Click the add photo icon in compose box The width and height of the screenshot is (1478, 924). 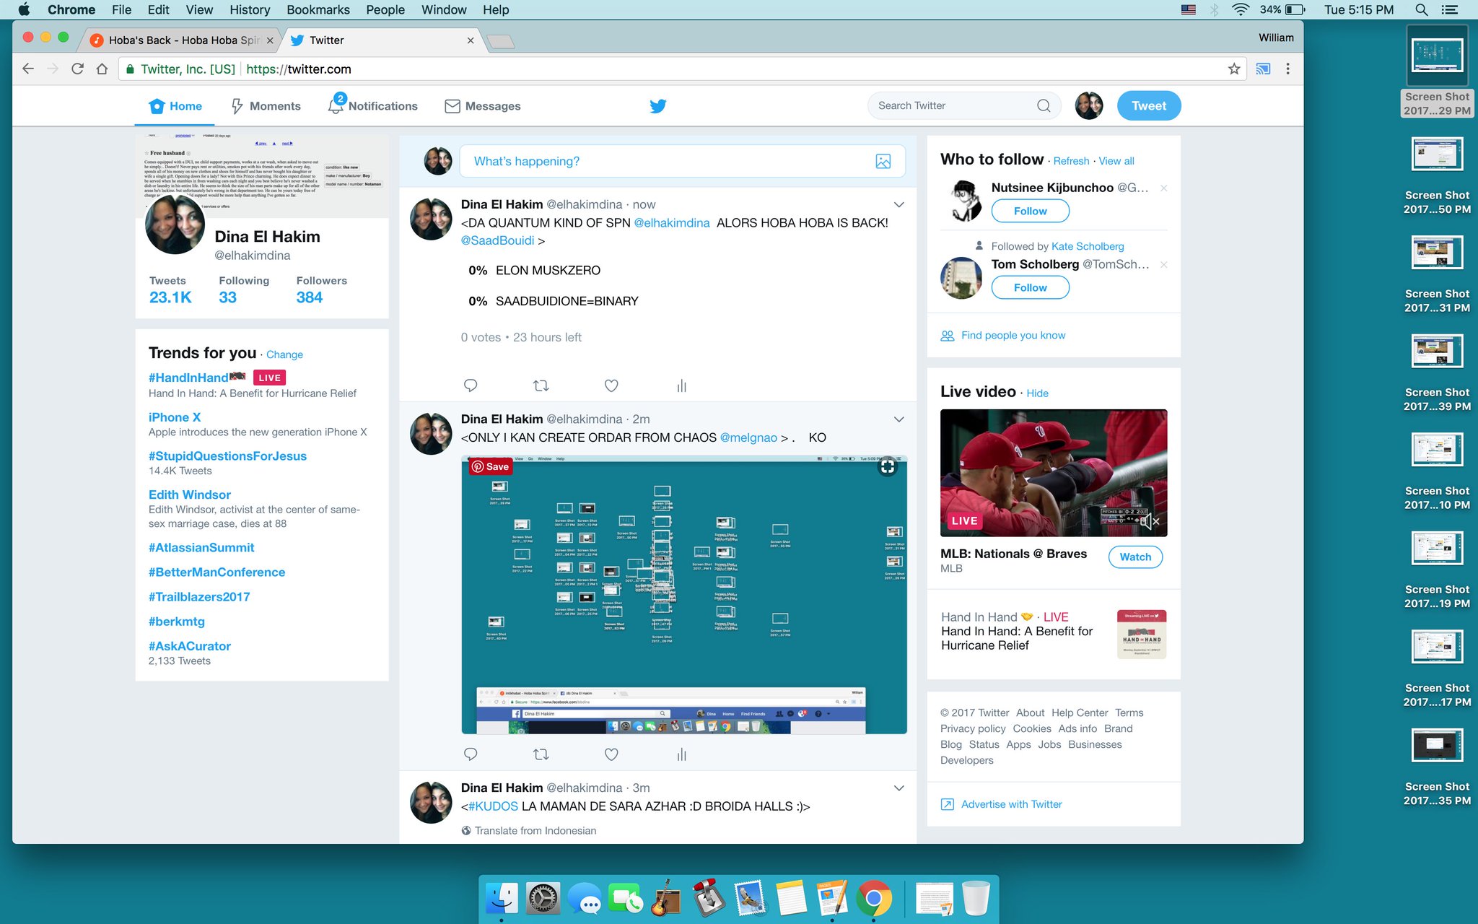883,162
